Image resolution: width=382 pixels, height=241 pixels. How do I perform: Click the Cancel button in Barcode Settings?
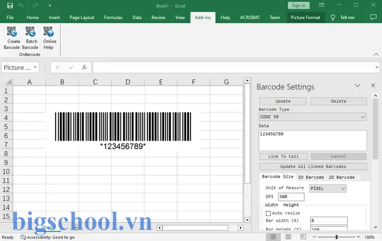point(338,157)
